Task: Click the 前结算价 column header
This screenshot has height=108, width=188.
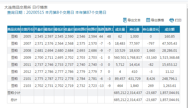Action: click(81, 29)
